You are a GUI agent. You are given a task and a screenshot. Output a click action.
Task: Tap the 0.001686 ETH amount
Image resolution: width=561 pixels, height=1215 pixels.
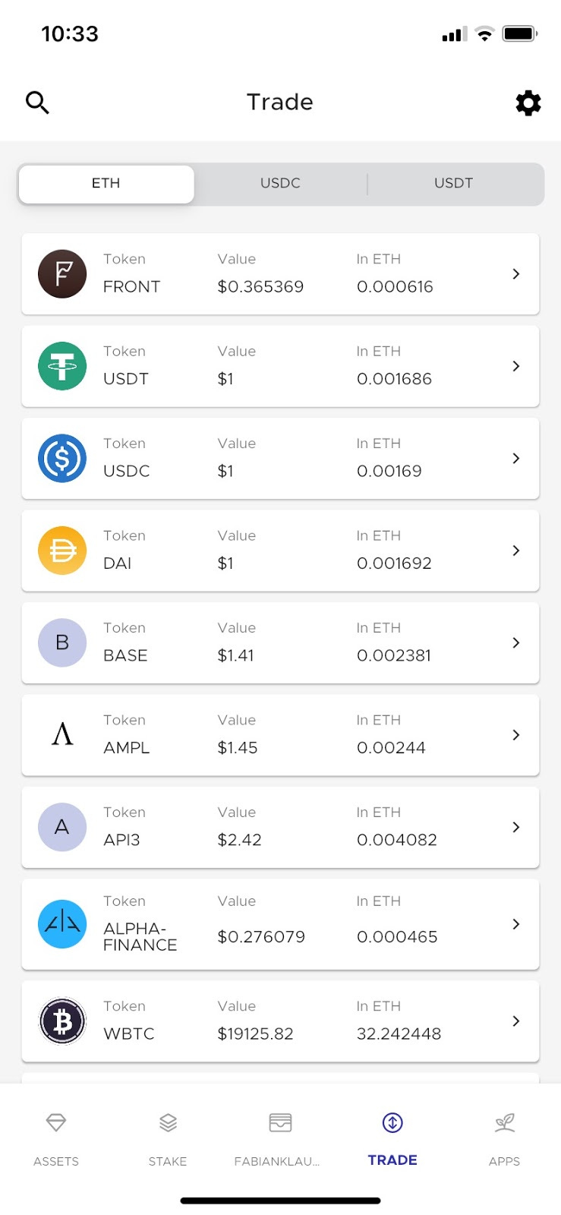coord(394,379)
